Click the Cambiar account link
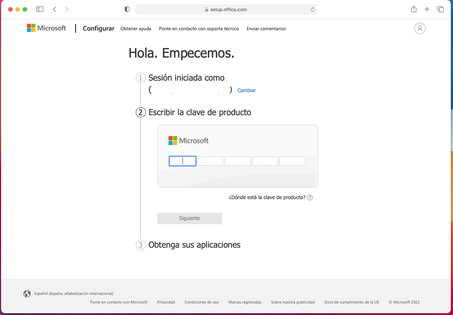Image resolution: width=453 pixels, height=315 pixels. 247,90
